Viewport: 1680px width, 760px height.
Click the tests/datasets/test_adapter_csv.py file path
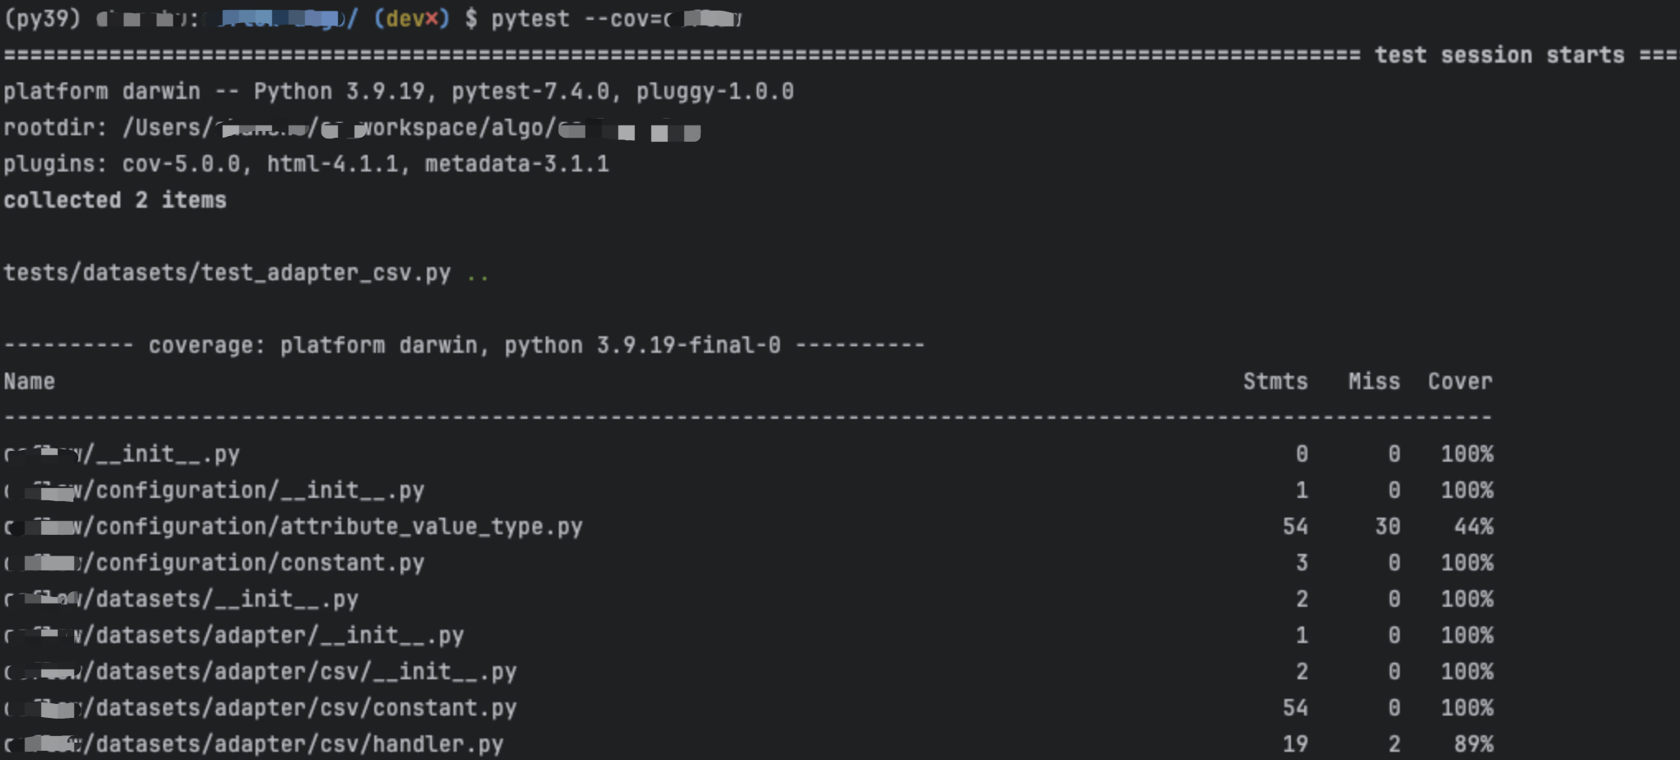coord(227,273)
